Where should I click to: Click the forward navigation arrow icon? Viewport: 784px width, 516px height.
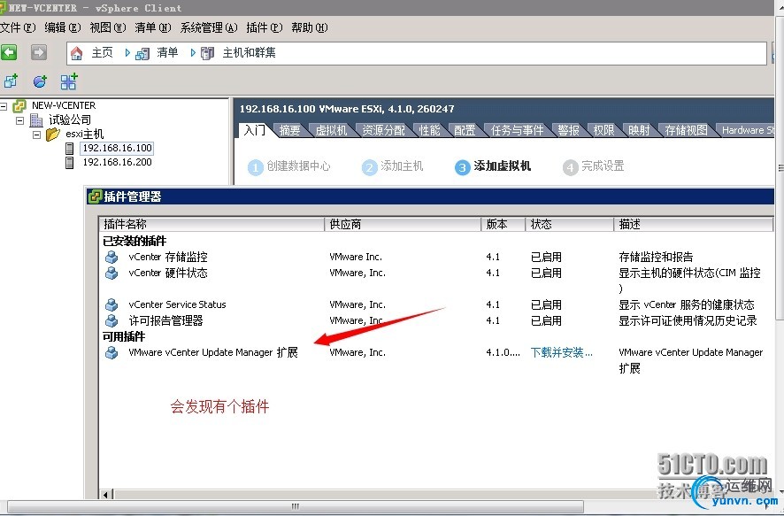click(x=37, y=52)
